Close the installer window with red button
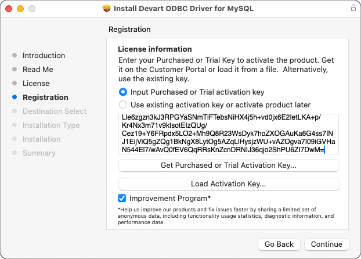Viewport: 361px width, 259px height. tap(9, 9)
